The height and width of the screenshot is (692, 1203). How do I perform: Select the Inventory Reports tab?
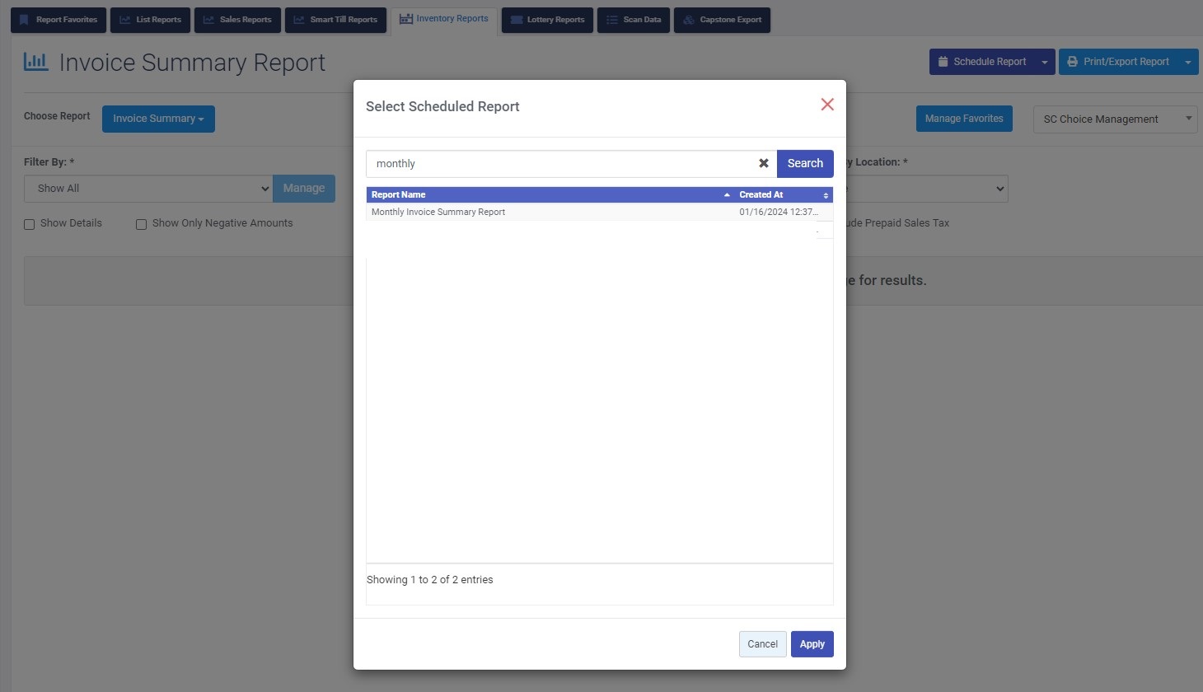[444, 19]
